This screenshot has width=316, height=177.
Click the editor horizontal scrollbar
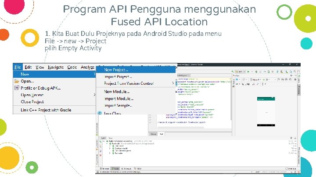click(x=180, y=128)
